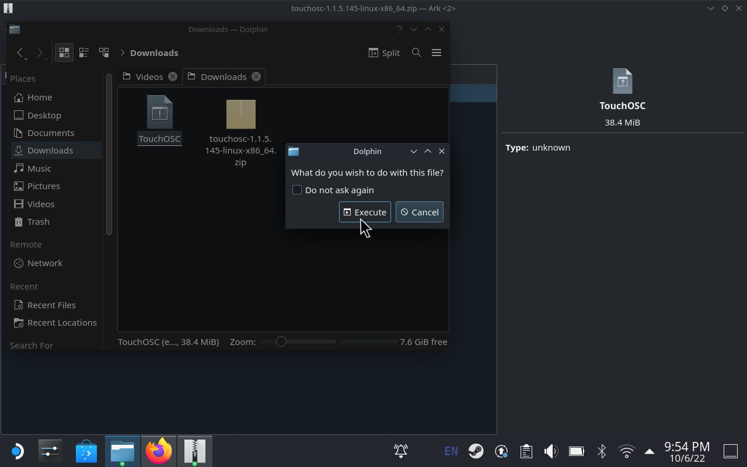This screenshot has width=747, height=467.
Task: Open Dolphin hamburger menu
Action: [437, 53]
